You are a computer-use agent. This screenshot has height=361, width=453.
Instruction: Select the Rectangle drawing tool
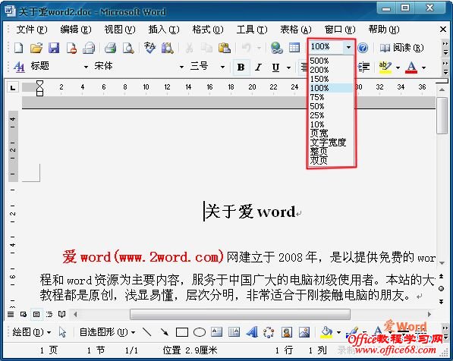[182, 332]
